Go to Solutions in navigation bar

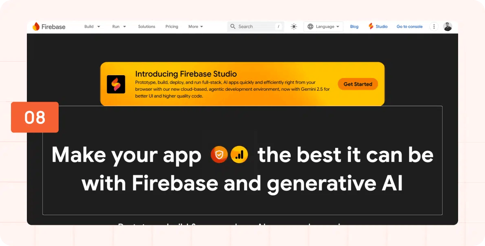147,26
